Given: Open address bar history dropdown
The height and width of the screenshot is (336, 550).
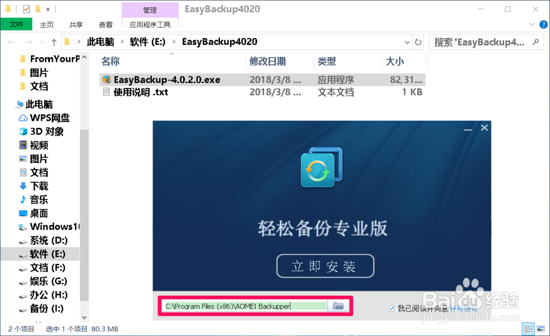Looking at the screenshot, I should (407, 42).
